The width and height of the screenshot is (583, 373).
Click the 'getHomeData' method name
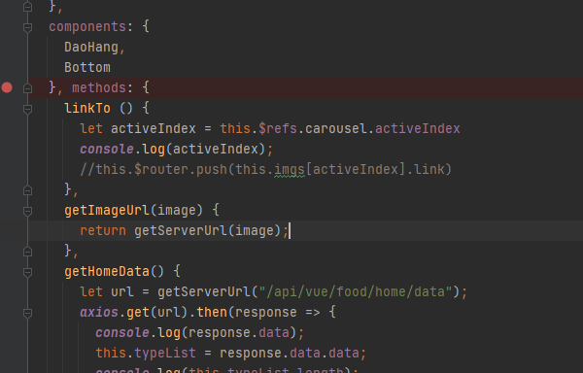[x=107, y=272]
